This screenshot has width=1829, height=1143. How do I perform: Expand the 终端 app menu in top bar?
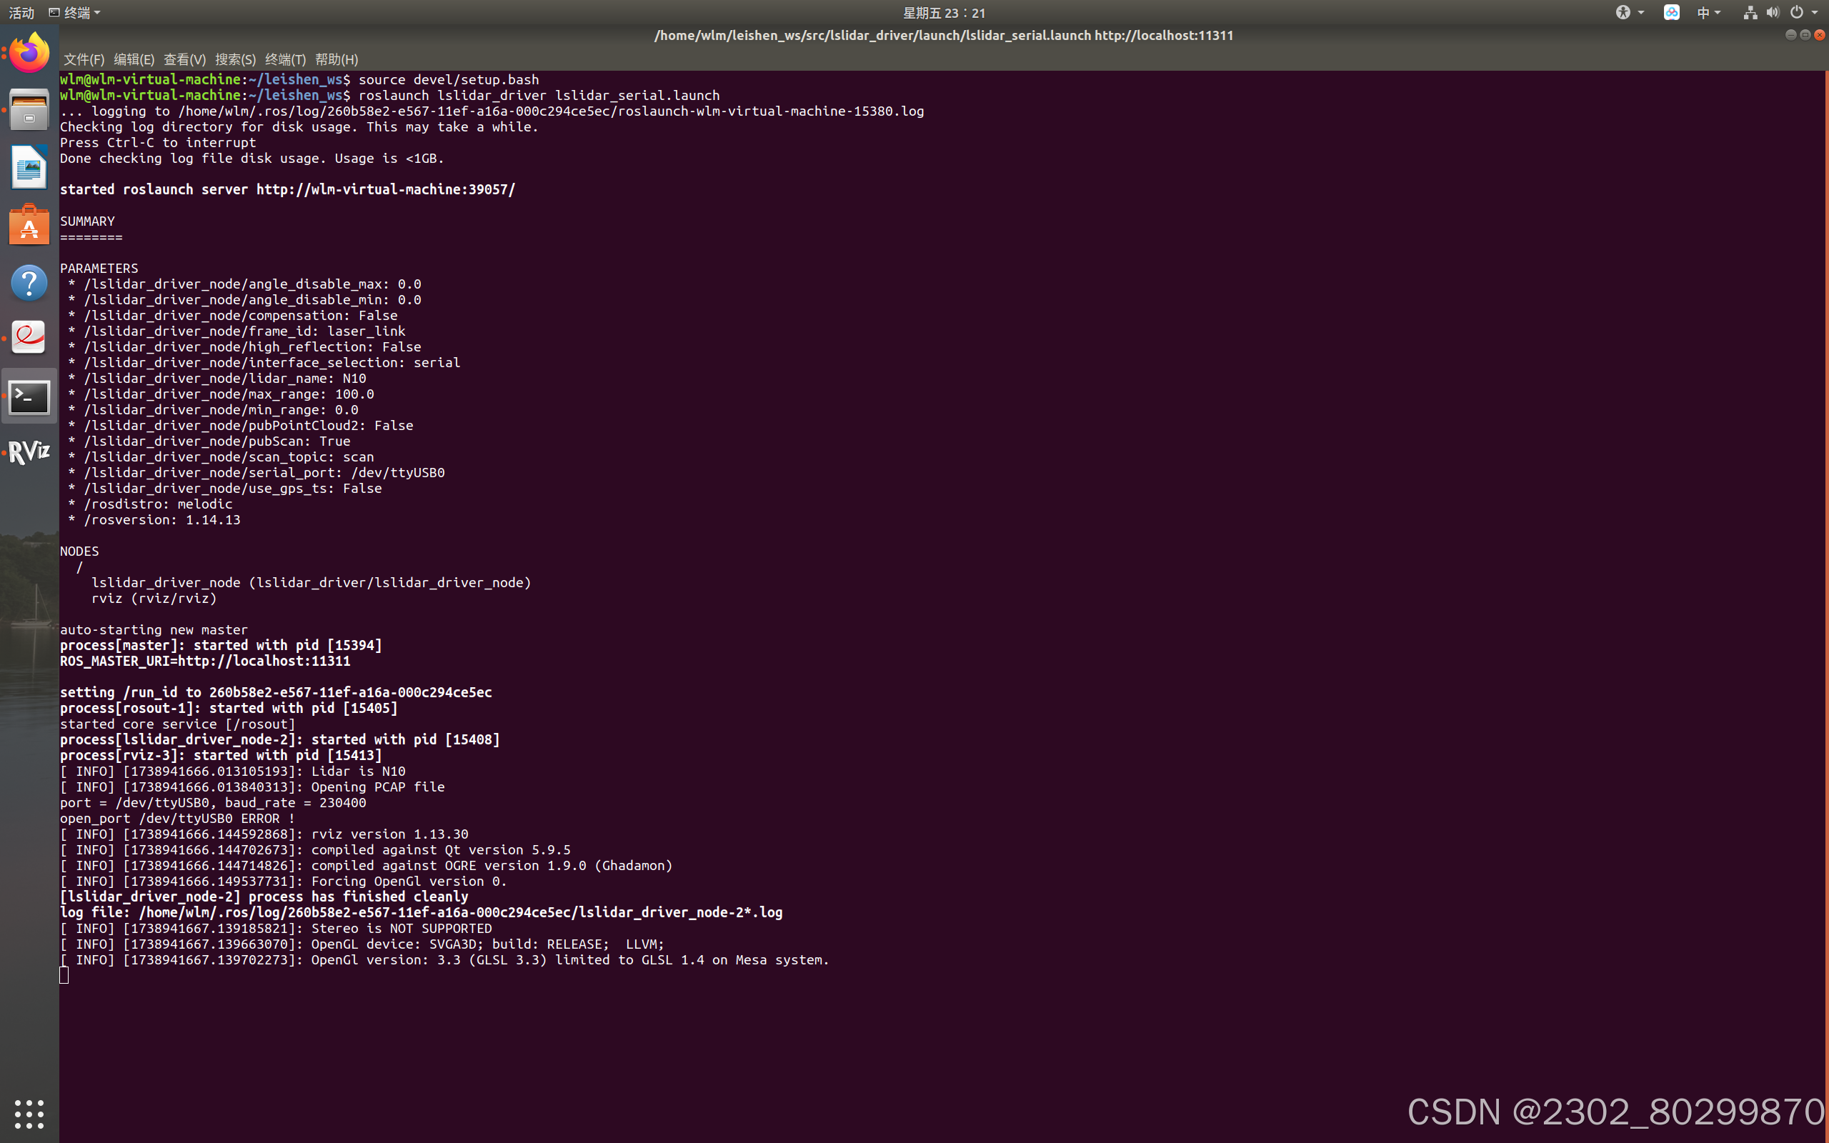pos(74,13)
